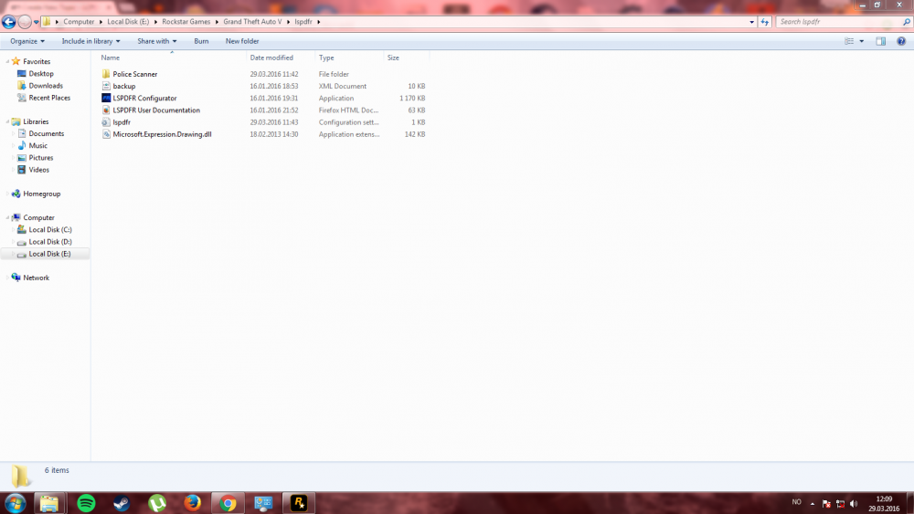The height and width of the screenshot is (514, 914).
Task: Open the recent pages dropdown arrow
Action: pyautogui.click(x=37, y=22)
